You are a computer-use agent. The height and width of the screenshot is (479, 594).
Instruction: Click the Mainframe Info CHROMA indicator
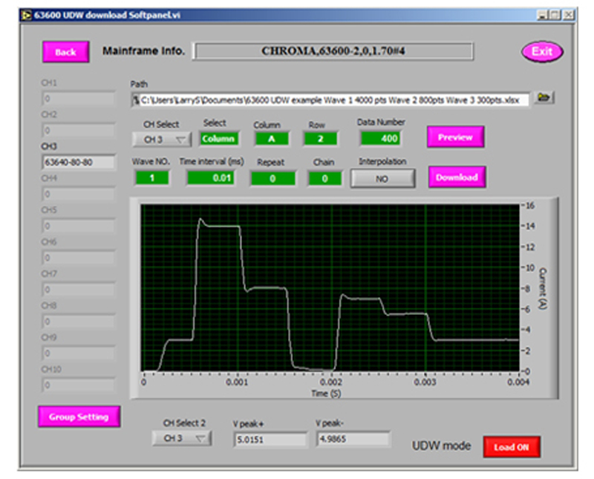point(333,51)
